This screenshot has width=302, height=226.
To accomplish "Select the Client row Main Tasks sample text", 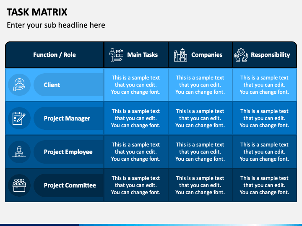I will (x=136, y=85).
